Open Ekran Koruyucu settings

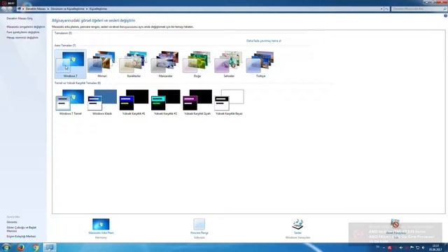pos(395,228)
